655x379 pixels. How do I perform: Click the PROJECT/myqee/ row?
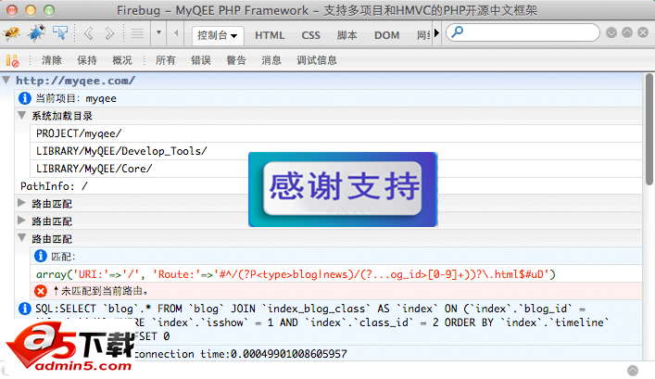pyautogui.click(x=336, y=133)
